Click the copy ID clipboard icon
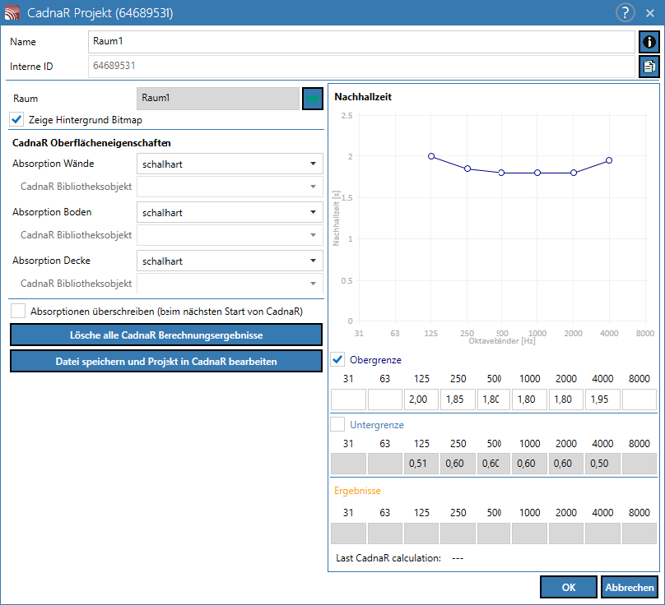 [x=649, y=67]
